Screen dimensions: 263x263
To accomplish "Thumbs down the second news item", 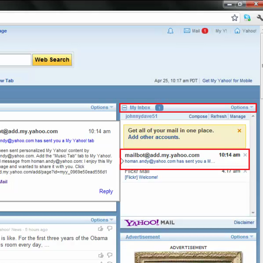I will [110, 255].
